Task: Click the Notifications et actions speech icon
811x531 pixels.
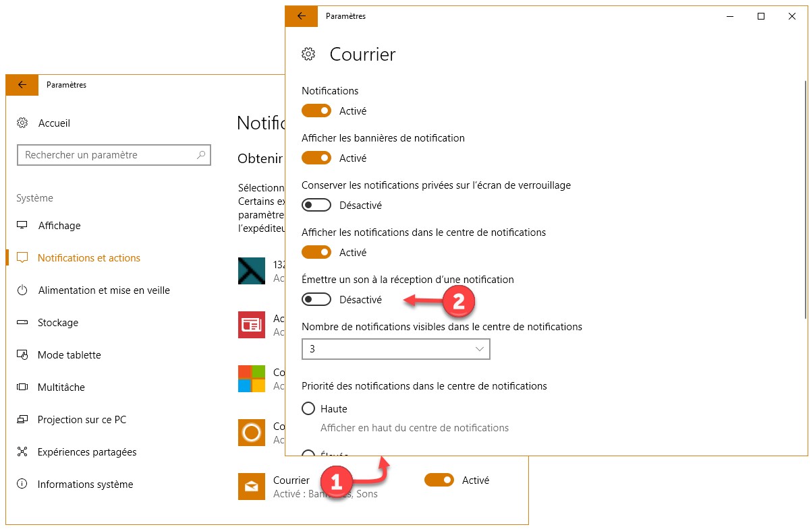Action: click(x=22, y=257)
